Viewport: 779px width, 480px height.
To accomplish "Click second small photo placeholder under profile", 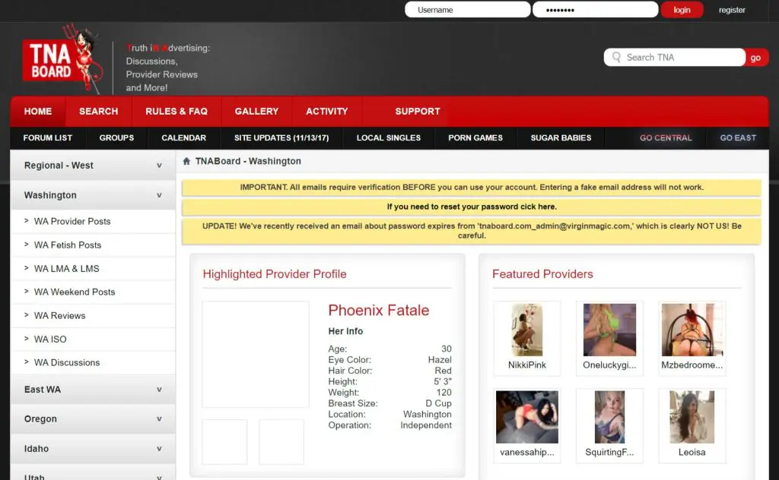I will (281, 442).
